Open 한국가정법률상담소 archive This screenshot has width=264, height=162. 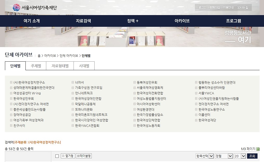150,115
